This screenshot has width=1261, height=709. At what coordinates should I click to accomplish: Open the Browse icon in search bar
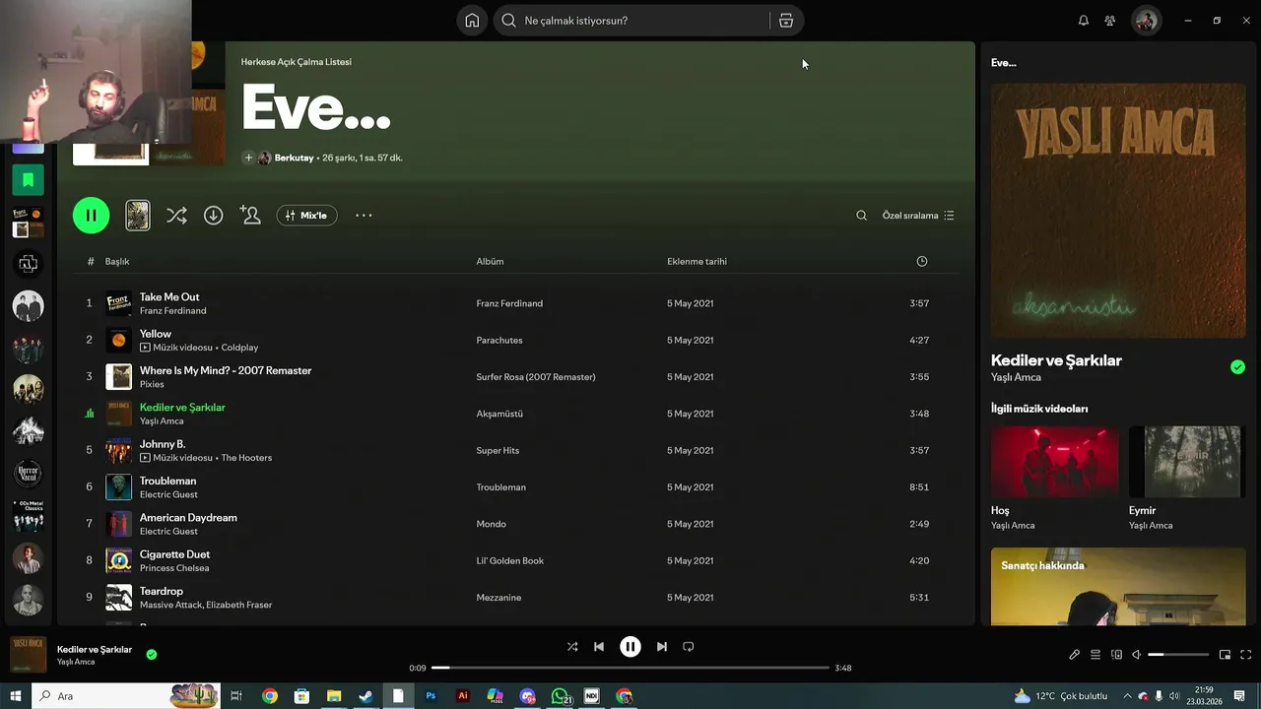[x=786, y=21]
